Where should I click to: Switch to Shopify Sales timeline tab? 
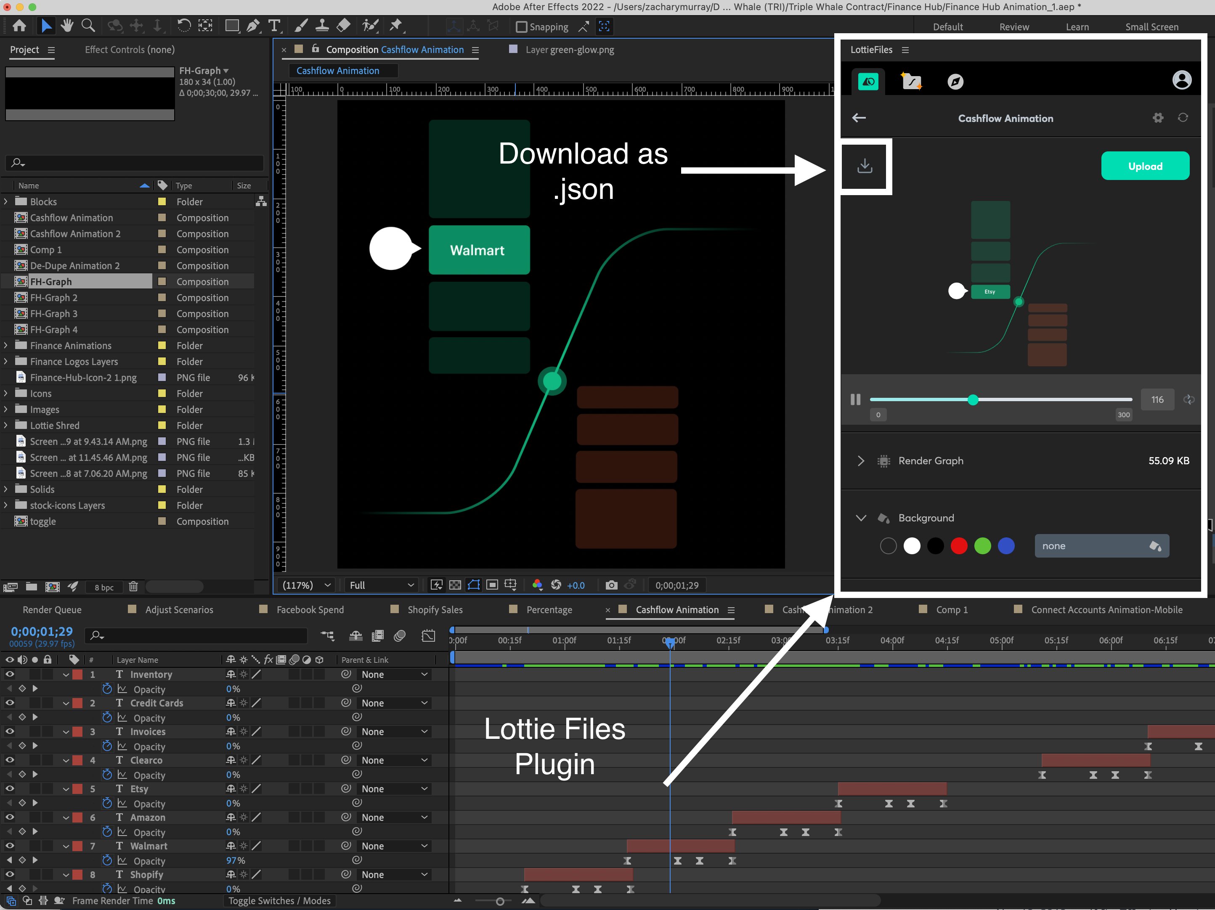[435, 610]
